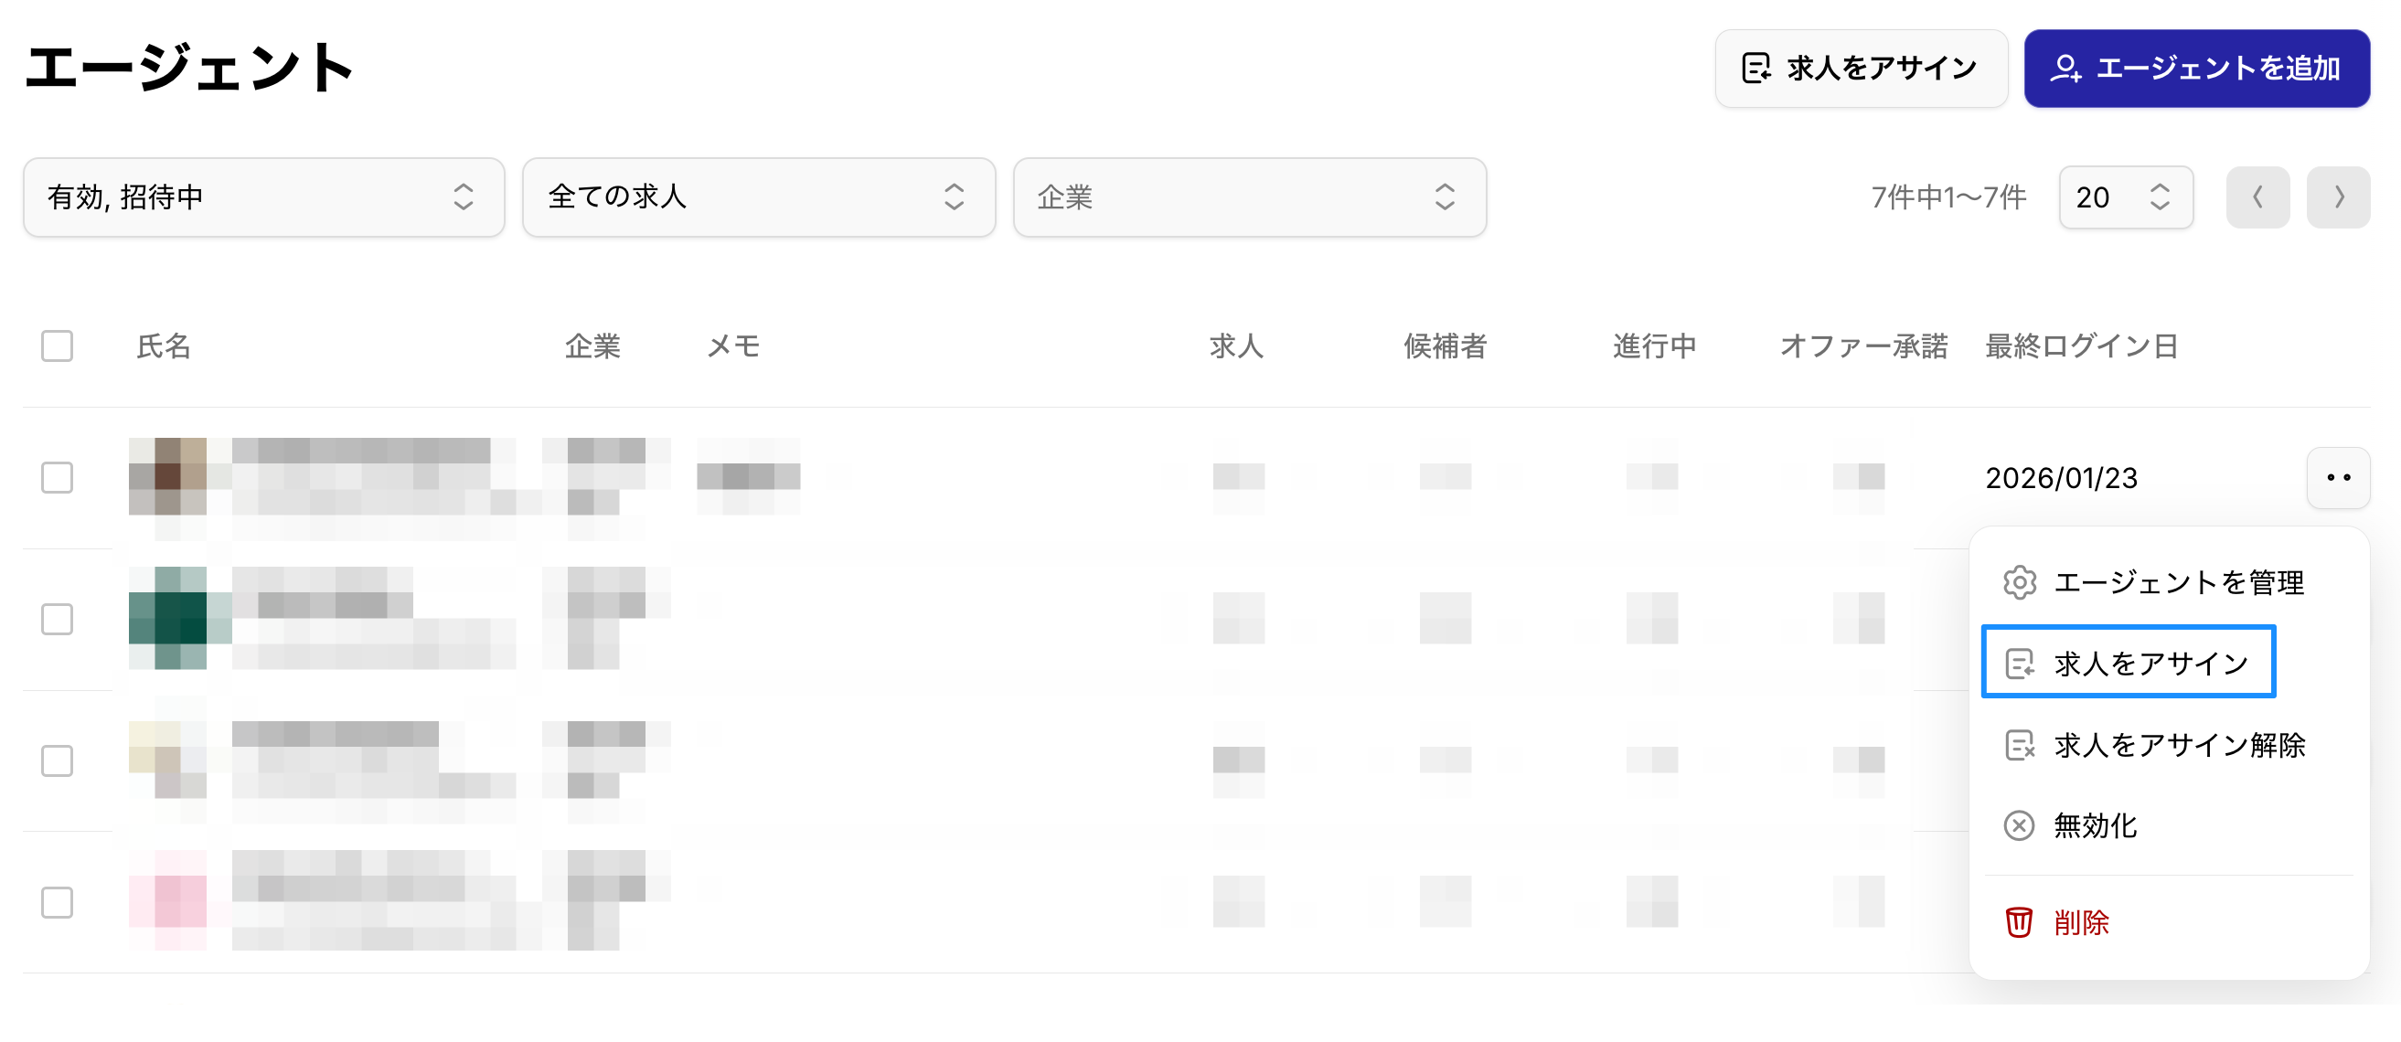This screenshot has height=1042, width=2401.
Task: Expand the 企業 company filter dropdown
Action: click(x=1249, y=197)
